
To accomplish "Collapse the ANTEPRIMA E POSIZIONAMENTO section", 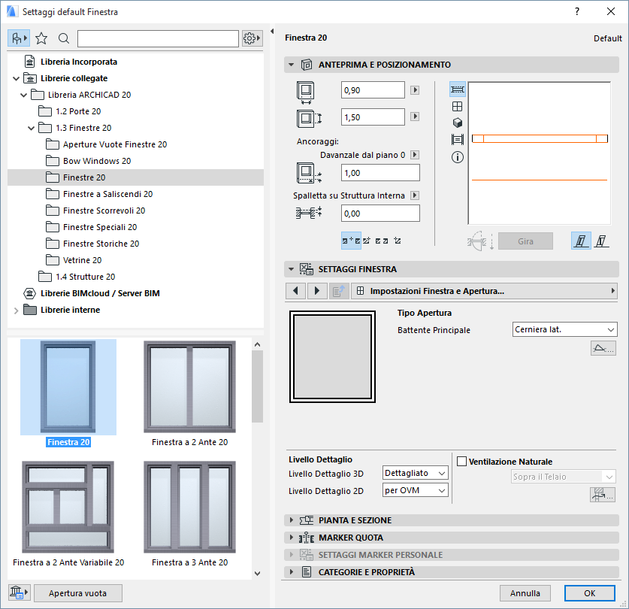I will click(x=292, y=65).
